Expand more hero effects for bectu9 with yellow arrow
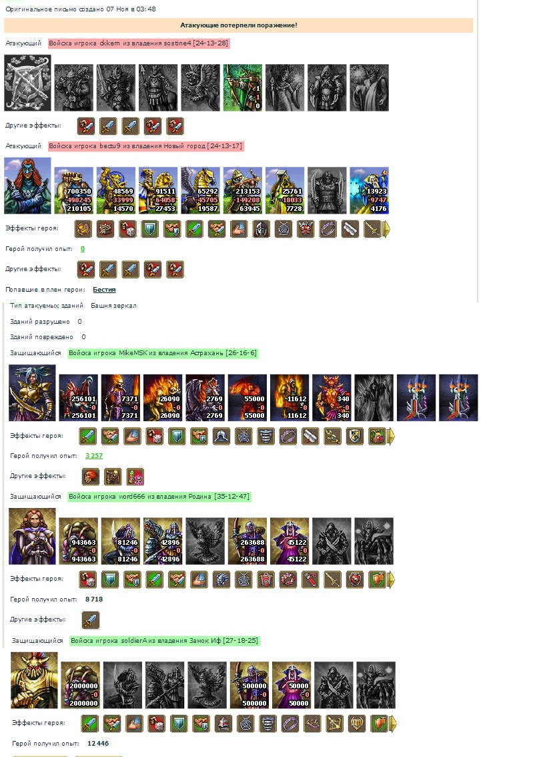This screenshot has width=541, height=757. [386, 229]
